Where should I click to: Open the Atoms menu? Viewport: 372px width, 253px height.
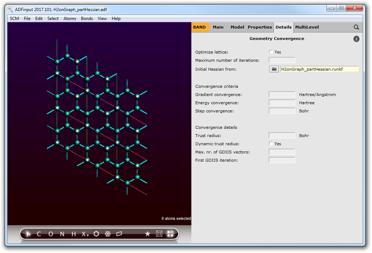(x=70, y=19)
